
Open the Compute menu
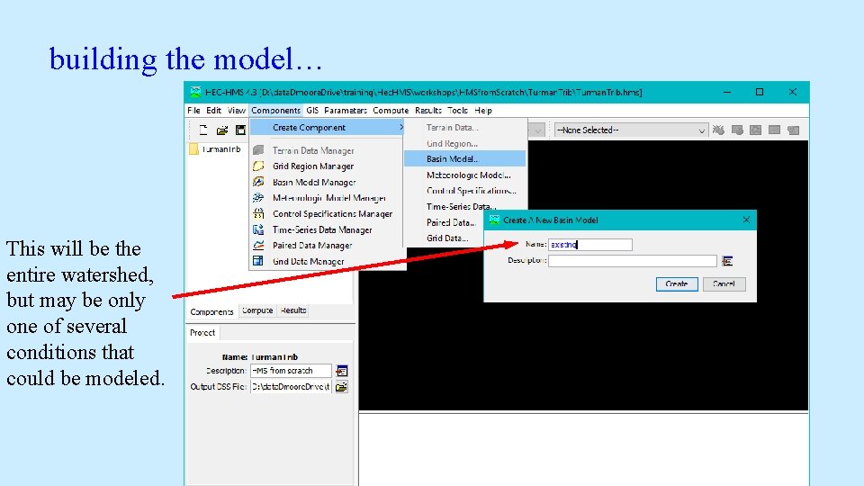(x=391, y=110)
